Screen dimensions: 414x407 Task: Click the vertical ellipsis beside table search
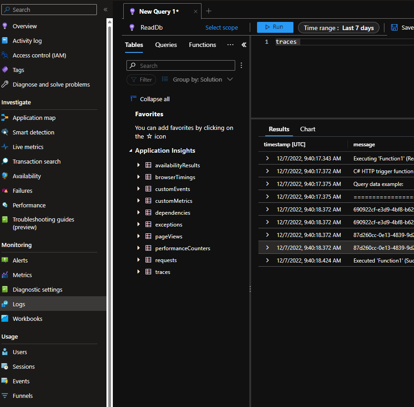[241, 65]
